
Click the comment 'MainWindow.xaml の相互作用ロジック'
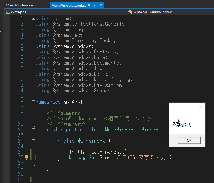(105, 118)
